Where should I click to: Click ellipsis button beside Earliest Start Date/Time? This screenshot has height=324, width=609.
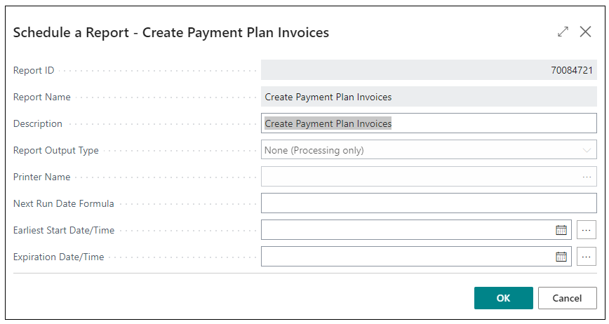(586, 230)
